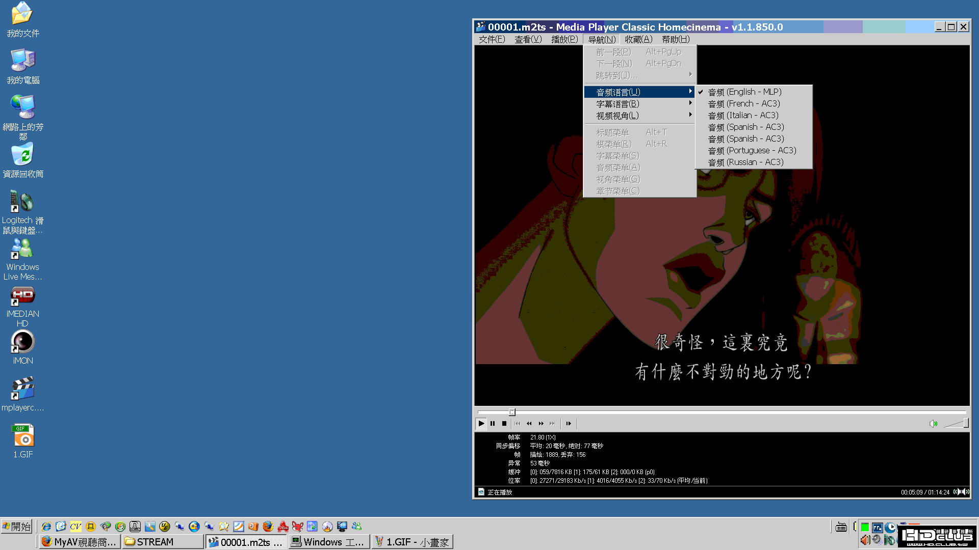The image size is (979, 550).
Task: Open the 播放(P) menu
Action: coord(564,39)
